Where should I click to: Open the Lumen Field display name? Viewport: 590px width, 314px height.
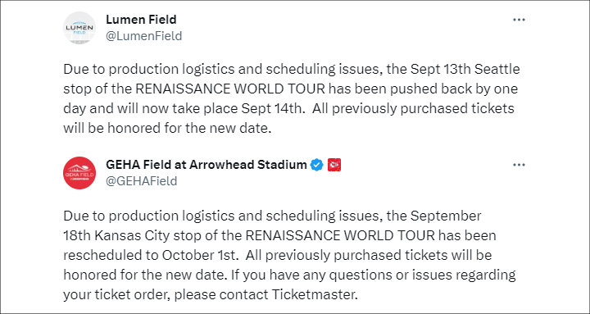coord(141,19)
